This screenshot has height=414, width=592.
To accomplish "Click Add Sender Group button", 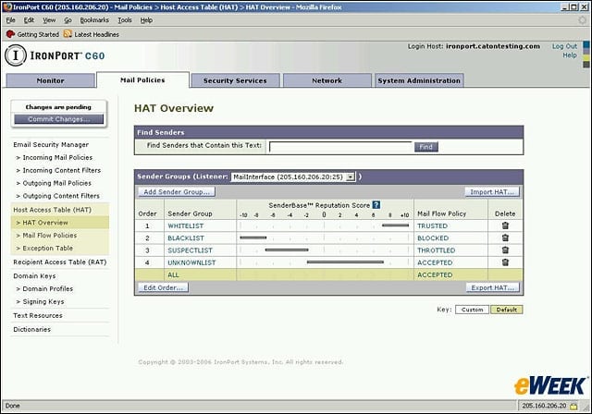I will (177, 191).
